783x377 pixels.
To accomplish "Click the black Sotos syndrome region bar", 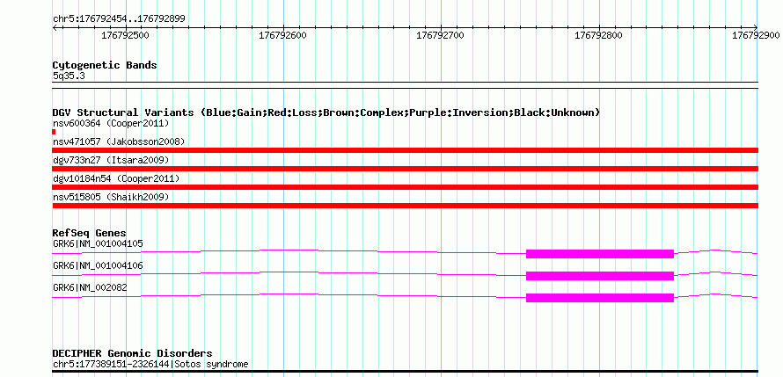I will 405,371.
